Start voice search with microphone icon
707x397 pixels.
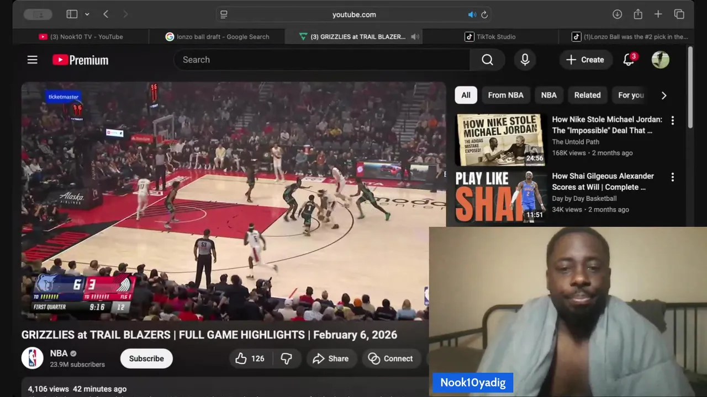tap(525, 60)
